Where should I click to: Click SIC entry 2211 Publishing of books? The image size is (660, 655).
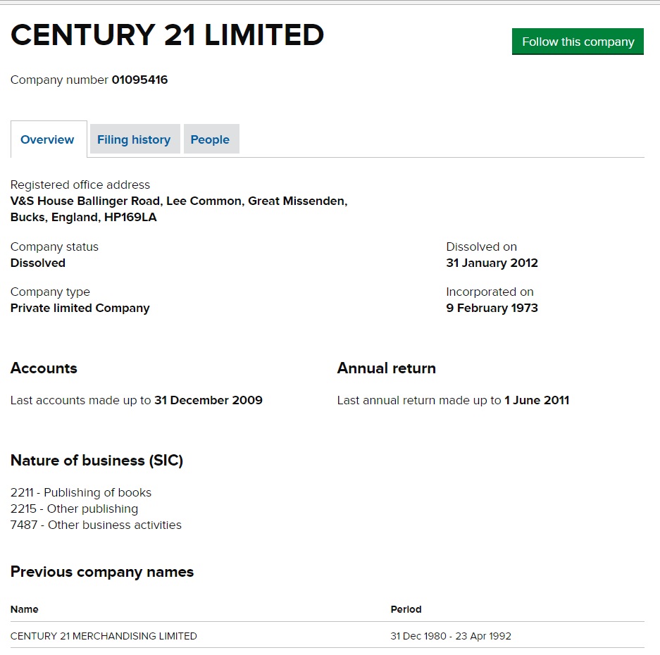(x=81, y=492)
